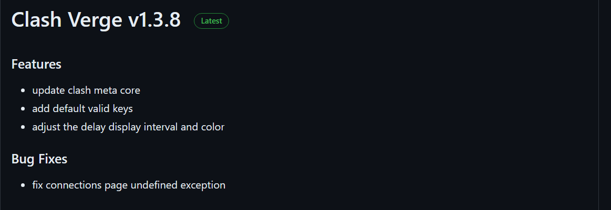Image resolution: width=611 pixels, height=210 pixels.
Task: Click the vertical divider line at right edge
Action: click(x=598, y=105)
